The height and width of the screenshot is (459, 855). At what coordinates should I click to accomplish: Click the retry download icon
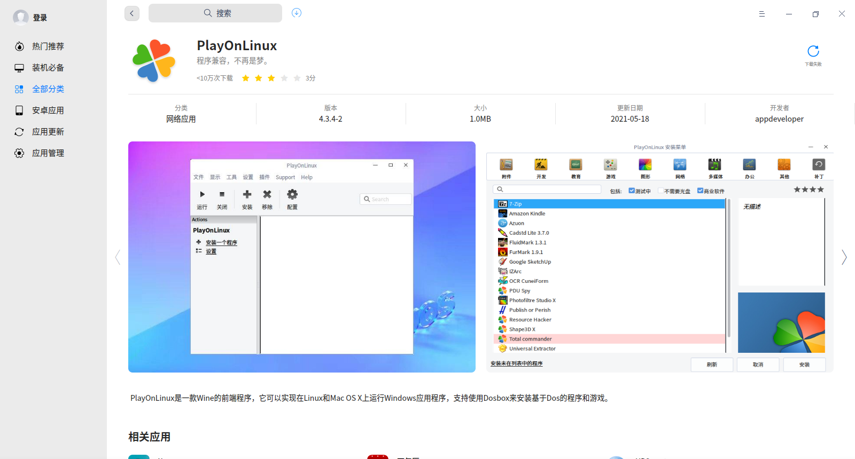pyautogui.click(x=813, y=52)
